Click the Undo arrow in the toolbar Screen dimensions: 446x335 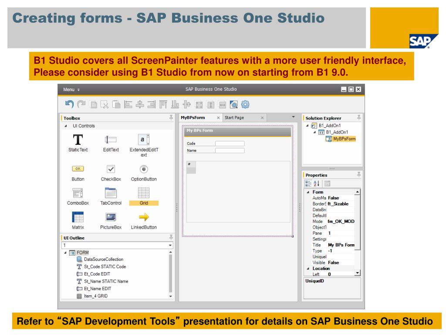pyautogui.click(x=69, y=104)
